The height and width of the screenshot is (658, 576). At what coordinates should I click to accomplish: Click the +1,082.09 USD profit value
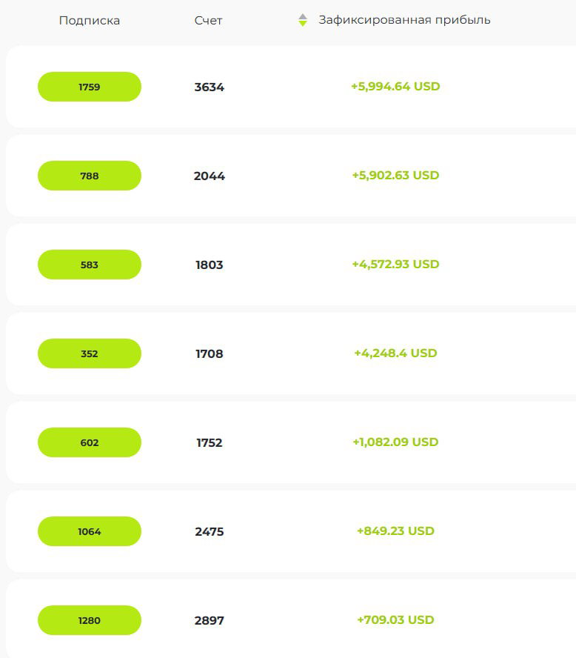395,442
